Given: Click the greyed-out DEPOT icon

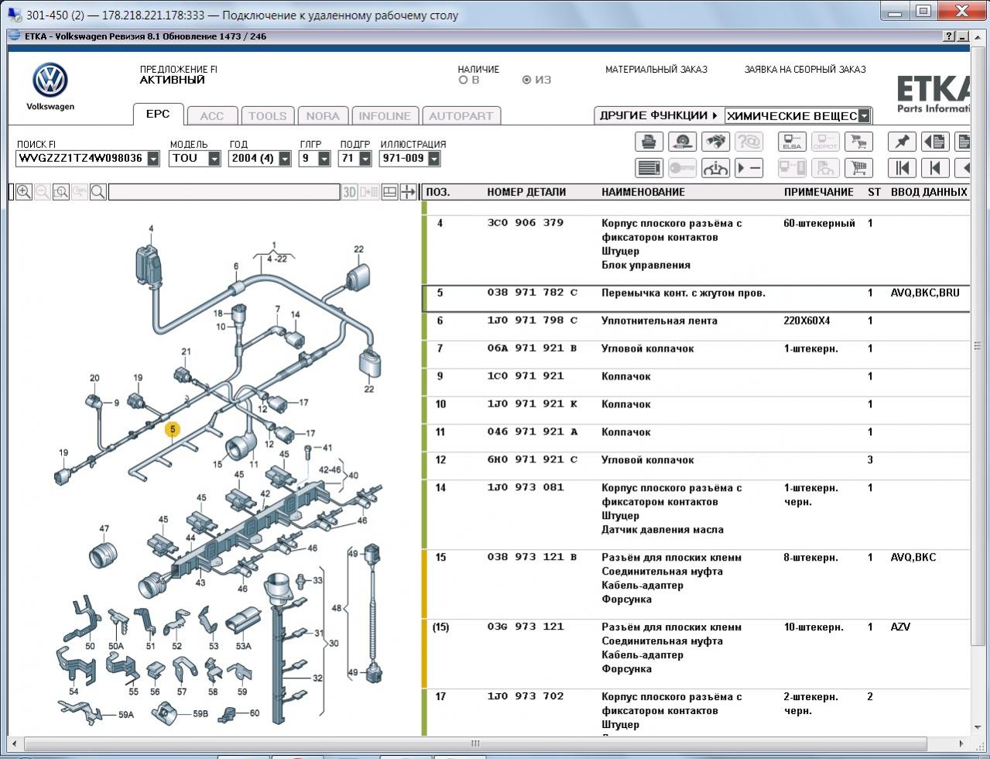Looking at the screenshot, I should 825,142.
